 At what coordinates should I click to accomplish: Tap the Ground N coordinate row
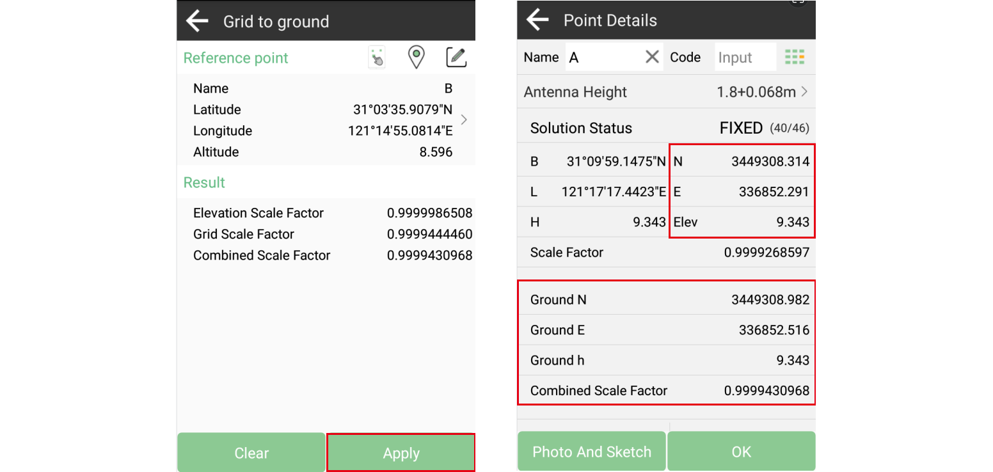coord(666,299)
